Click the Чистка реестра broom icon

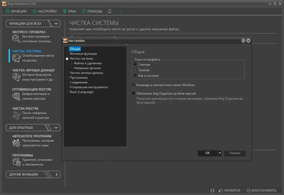point(16,115)
